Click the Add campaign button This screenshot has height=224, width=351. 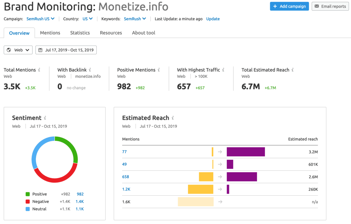289,6
